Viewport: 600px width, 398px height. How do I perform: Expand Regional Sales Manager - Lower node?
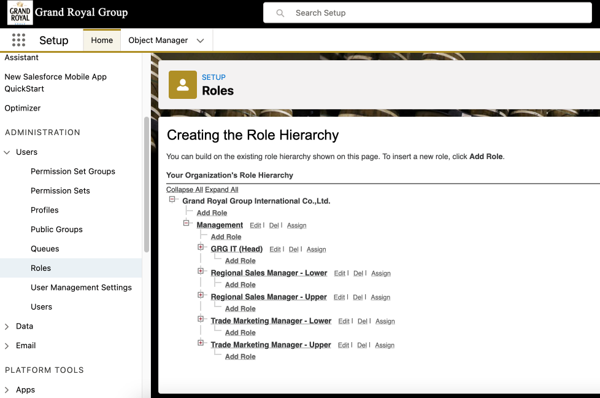coord(201,271)
